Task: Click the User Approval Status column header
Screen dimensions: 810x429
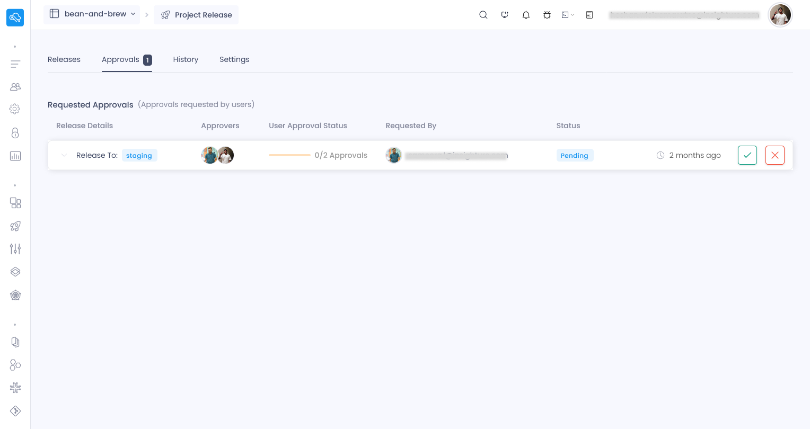Action: [308, 126]
